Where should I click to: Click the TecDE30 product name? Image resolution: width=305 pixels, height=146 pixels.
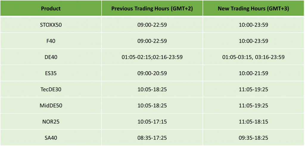51,89
